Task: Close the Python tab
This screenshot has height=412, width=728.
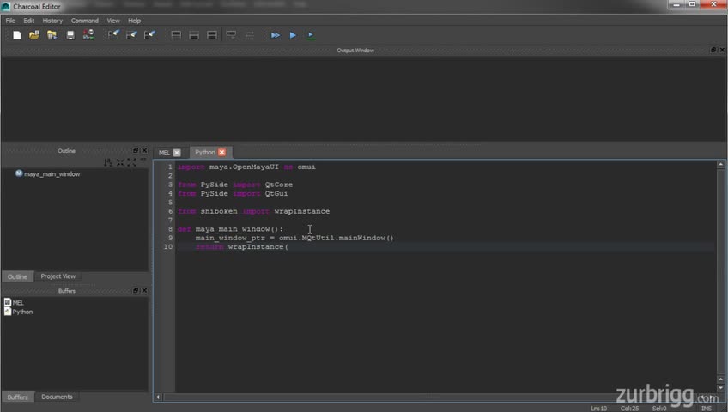Action: click(x=221, y=153)
